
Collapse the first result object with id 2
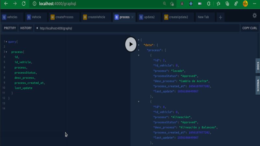[x=139, y=55]
